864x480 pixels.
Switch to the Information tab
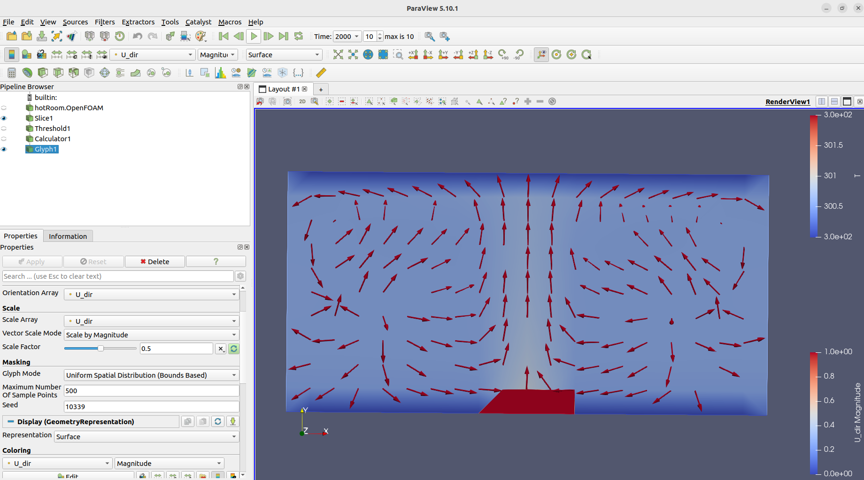coord(68,236)
